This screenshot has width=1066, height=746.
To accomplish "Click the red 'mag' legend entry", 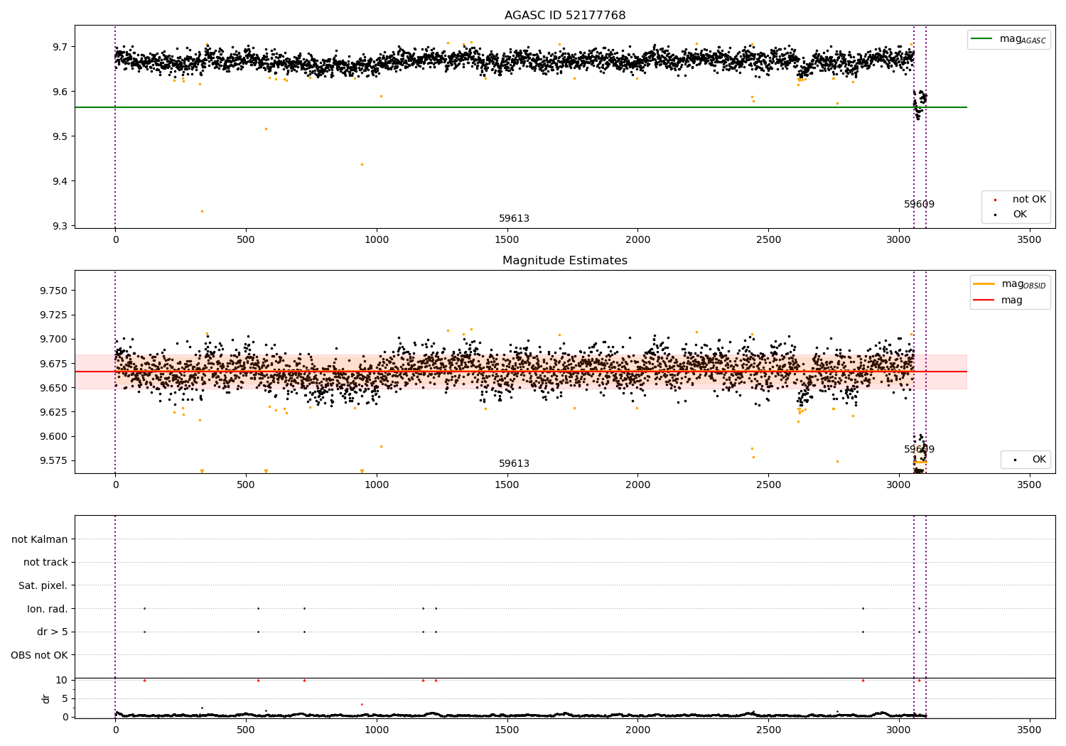I will click(998, 301).
